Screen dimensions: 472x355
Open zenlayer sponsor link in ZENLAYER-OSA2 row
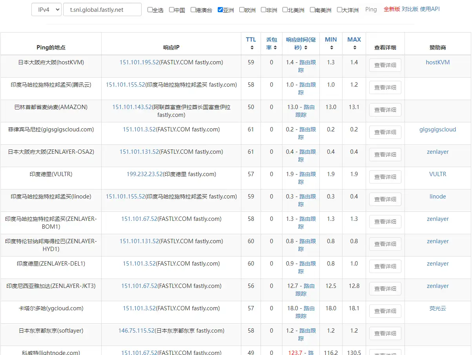click(x=437, y=152)
